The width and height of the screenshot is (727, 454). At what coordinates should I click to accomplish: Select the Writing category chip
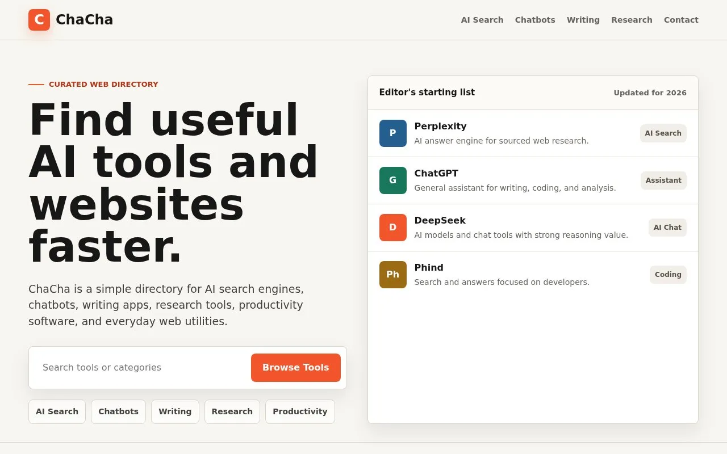point(175,411)
